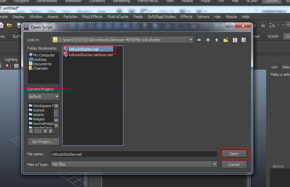The height and width of the screenshot is (187, 290).
Task: Switch to detail view icon
Action: tap(244, 40)
